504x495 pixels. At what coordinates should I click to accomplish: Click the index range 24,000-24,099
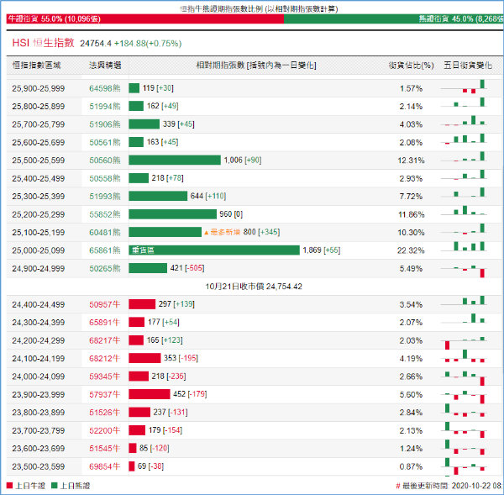coord(39,377)
